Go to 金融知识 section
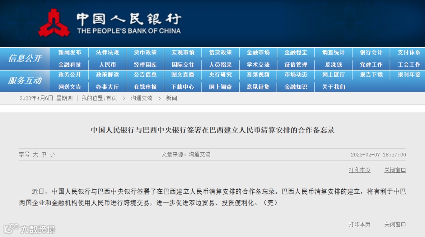 tap(296, 87)
